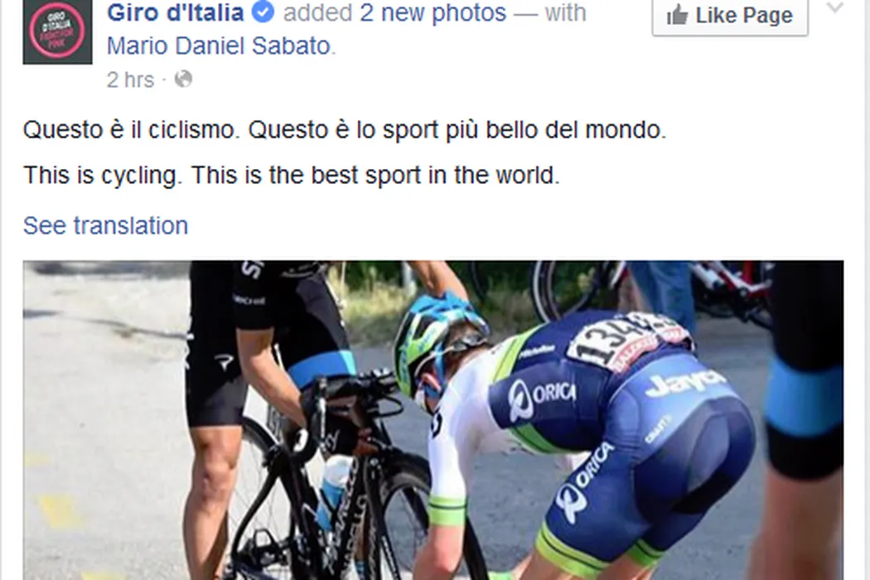The height and width of the screenshot is (580, 870).
Task: Click the '2 hrs' post timestamp
Action: pos(130,80)
